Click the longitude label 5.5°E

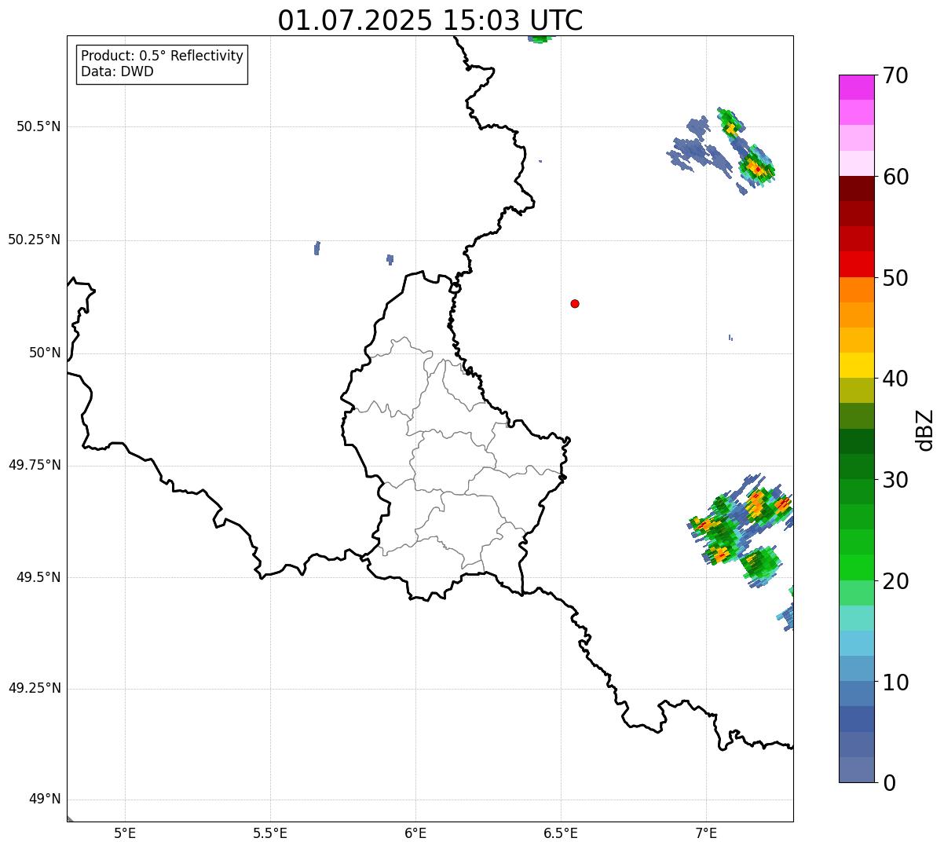point(270,833)
